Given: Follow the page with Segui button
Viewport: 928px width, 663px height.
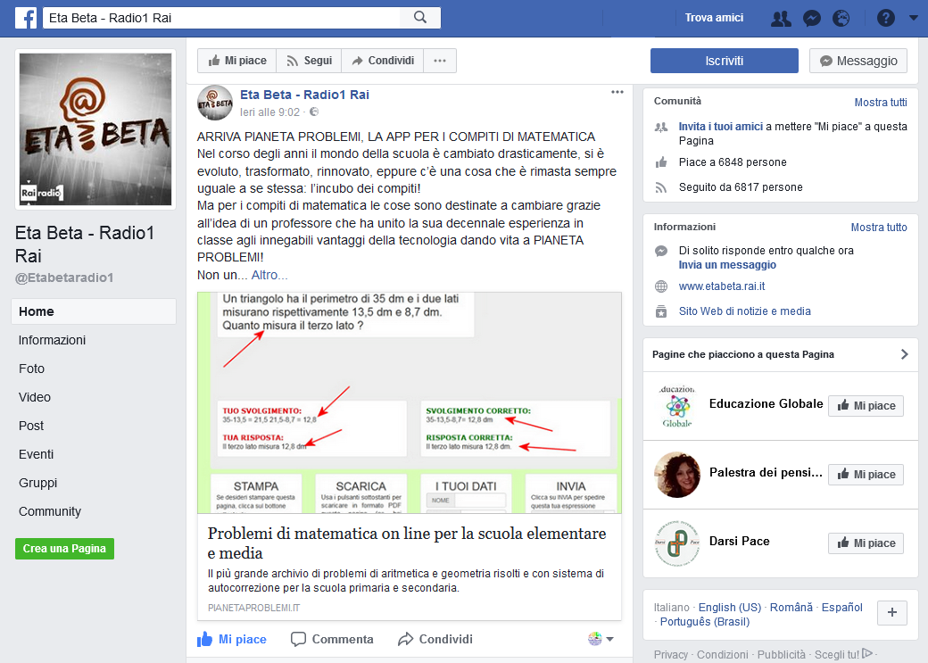Looking at the screenshot, I should (x=309, y=61).
